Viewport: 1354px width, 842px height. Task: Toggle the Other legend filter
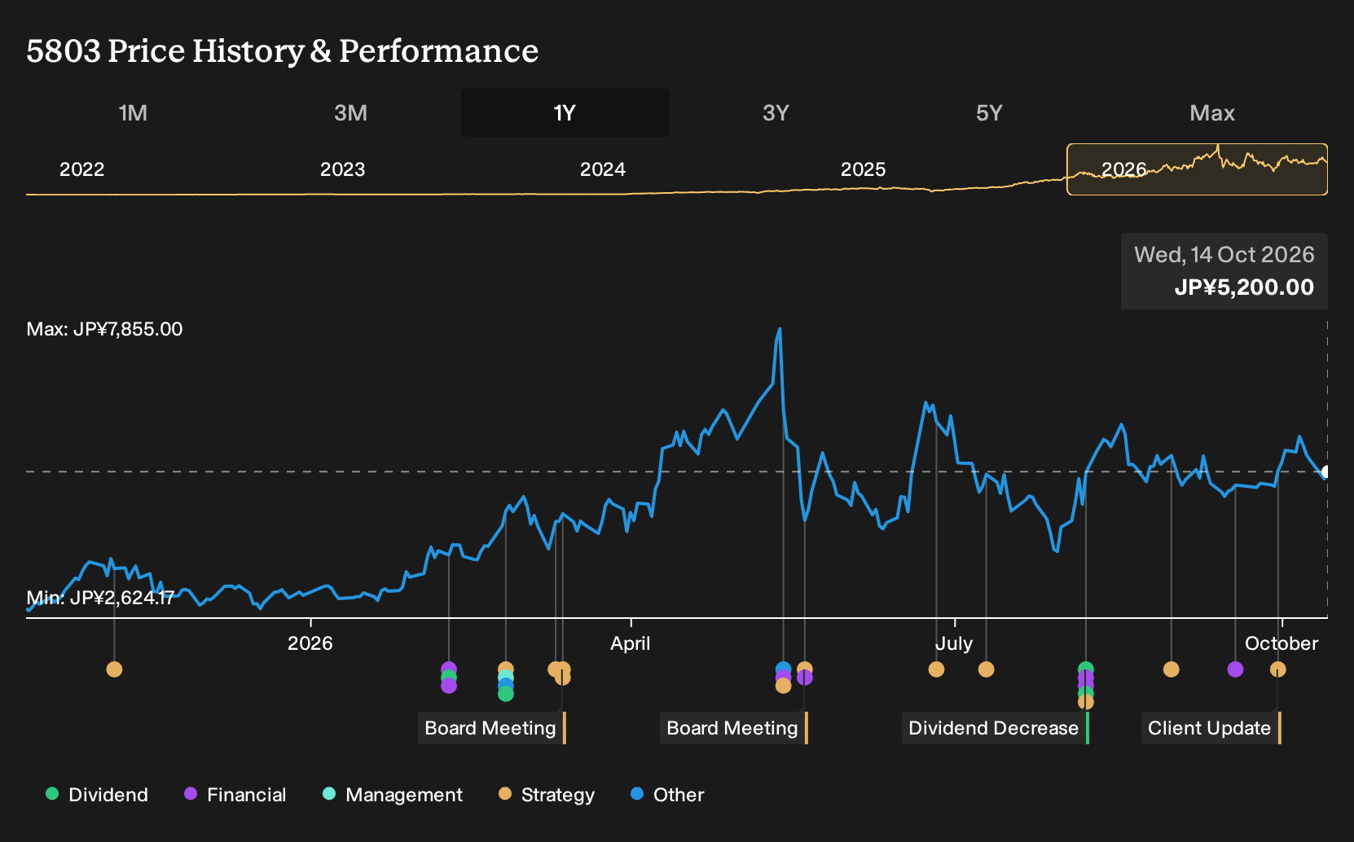point(667,795)
